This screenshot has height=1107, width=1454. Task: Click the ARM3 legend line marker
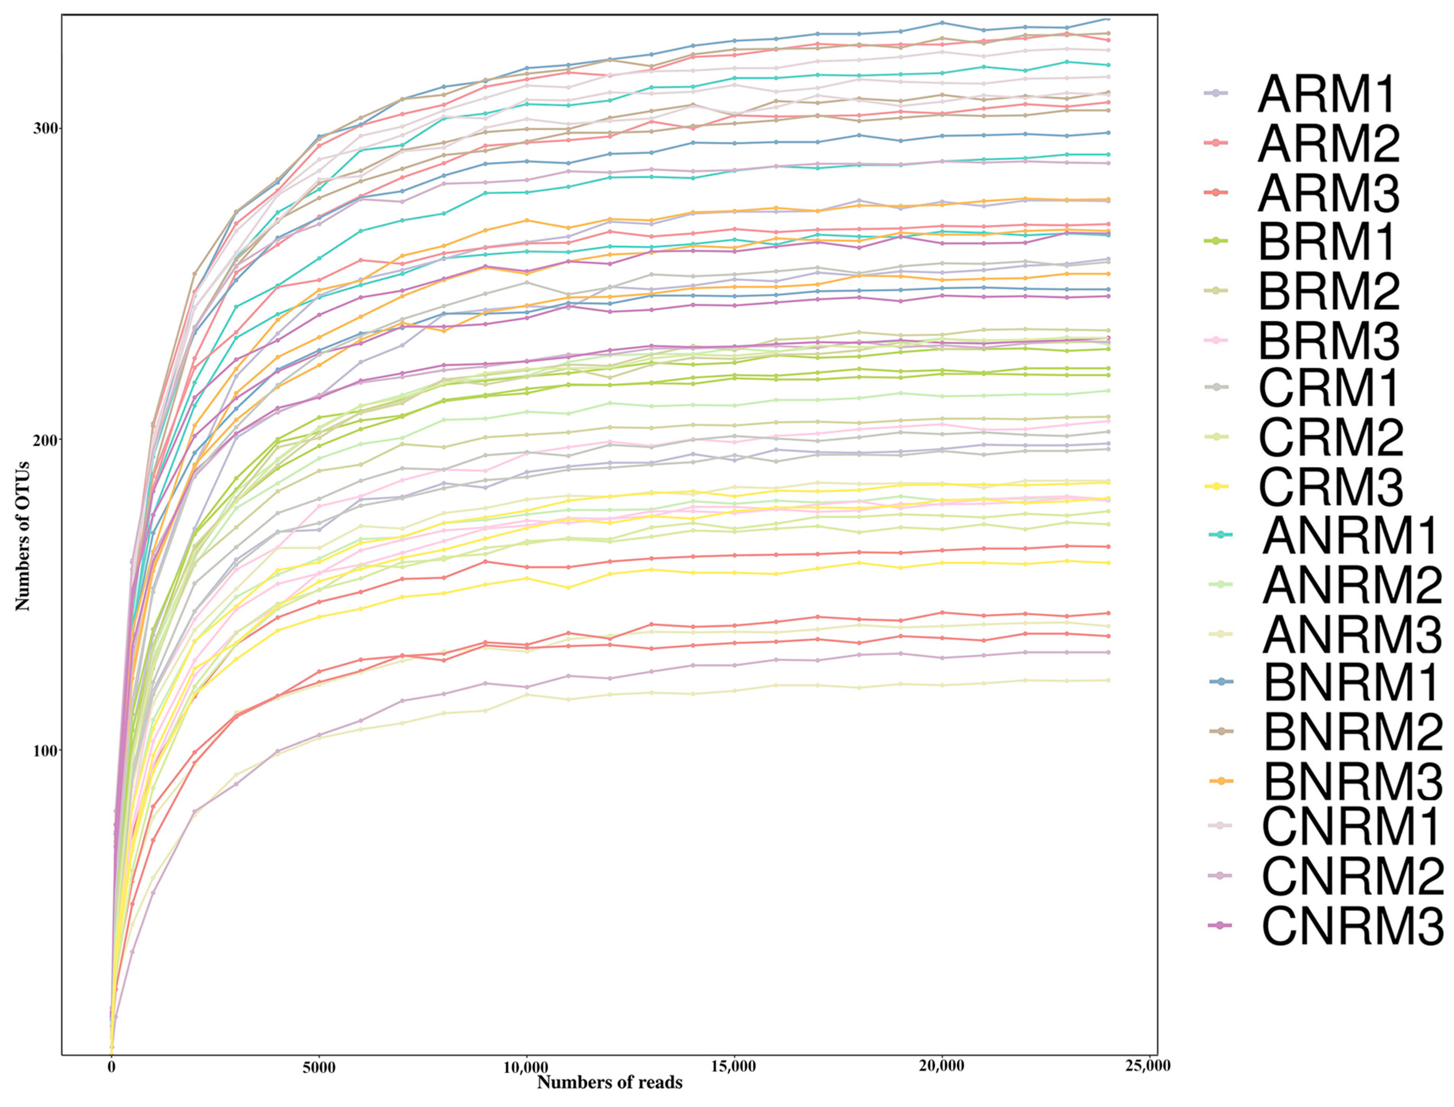[1216, 193]
